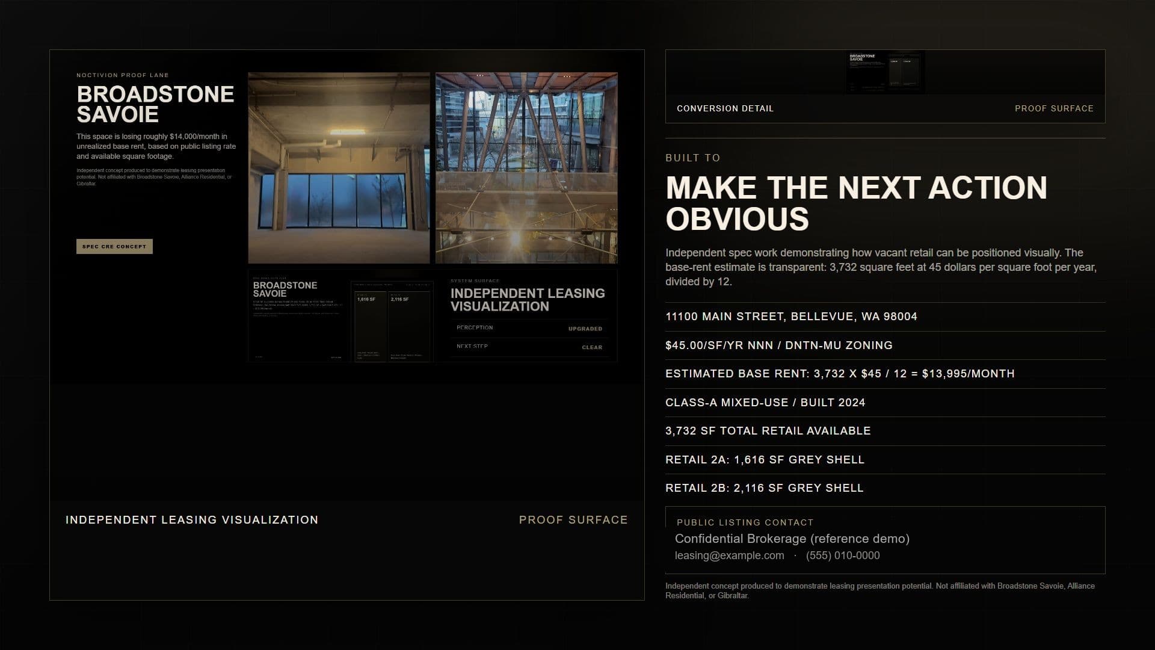Screen dimensions: 1155x650
Task: Click the CLEAR status value
Action: point(592,347)
